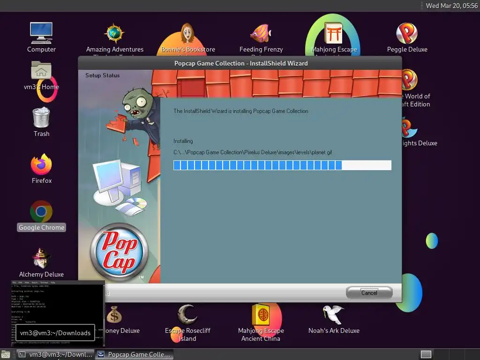Open the Computer desktop icon
Image resolution: width=480 pixels, height=360 pixels.
(41, 37)
